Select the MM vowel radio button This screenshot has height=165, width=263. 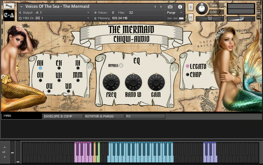click(78, 81)
